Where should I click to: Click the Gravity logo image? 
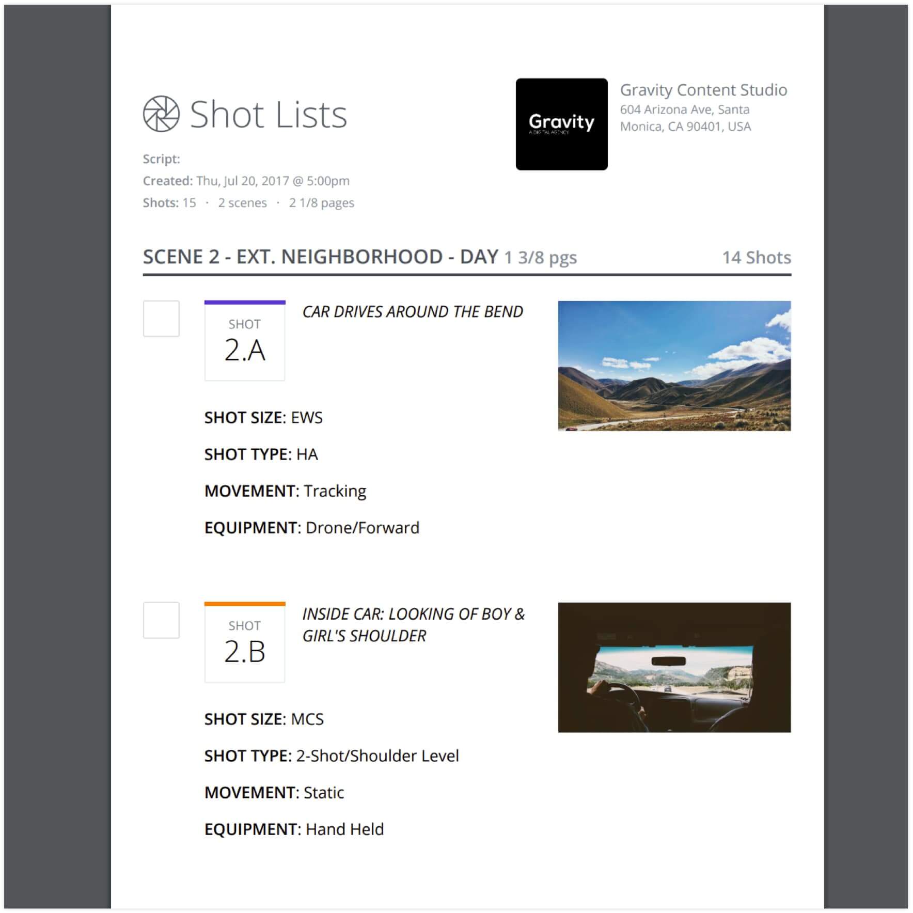point(561,124)
